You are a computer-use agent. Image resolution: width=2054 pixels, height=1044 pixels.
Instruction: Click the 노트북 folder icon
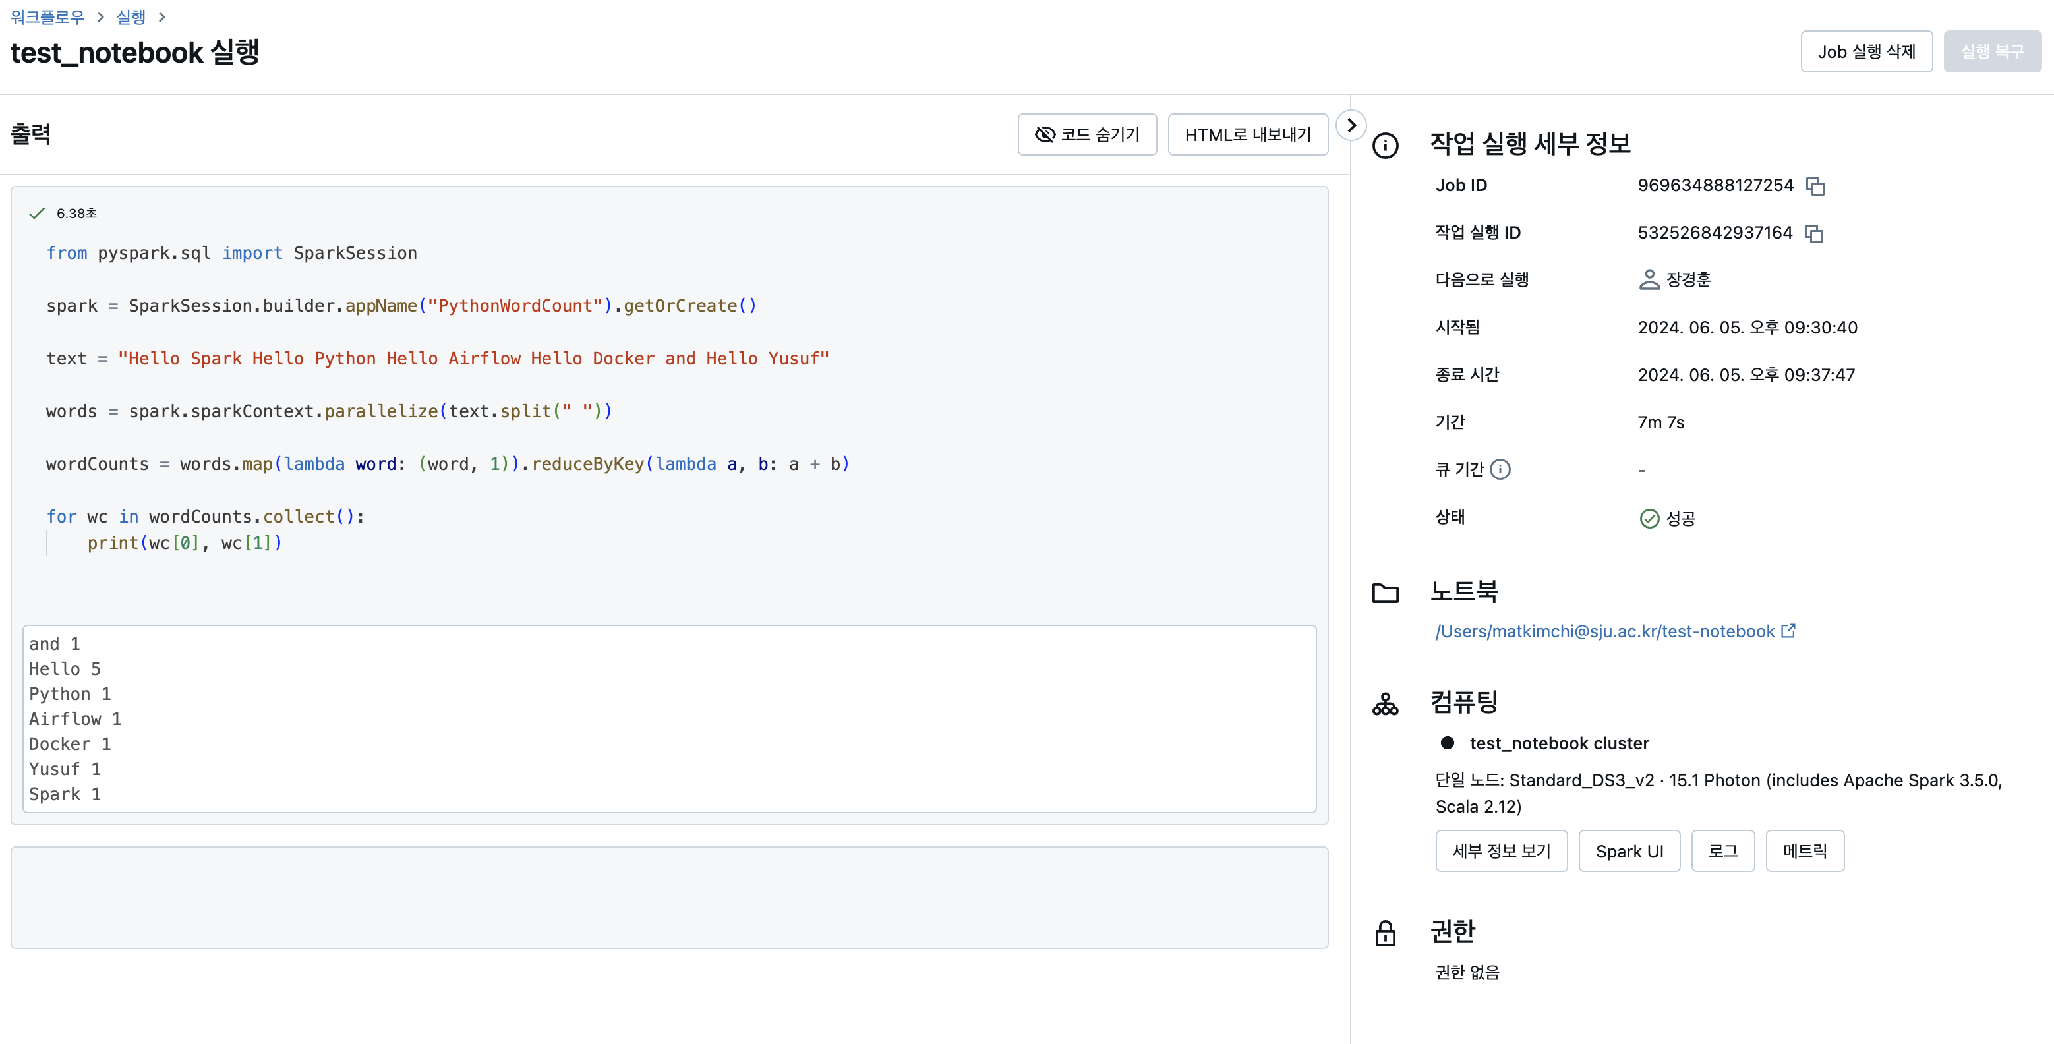[x=1385, y=593]
